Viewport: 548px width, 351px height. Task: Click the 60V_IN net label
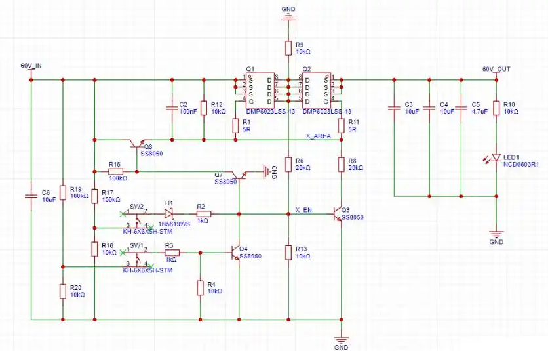(31, 66)
